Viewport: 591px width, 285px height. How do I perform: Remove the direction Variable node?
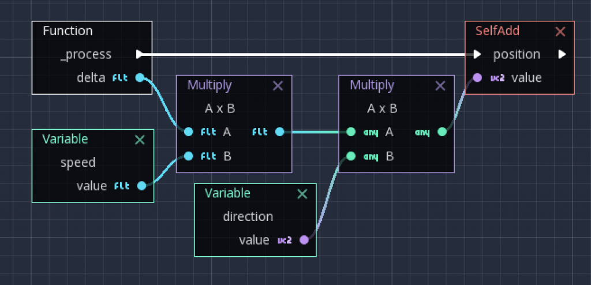302,193
